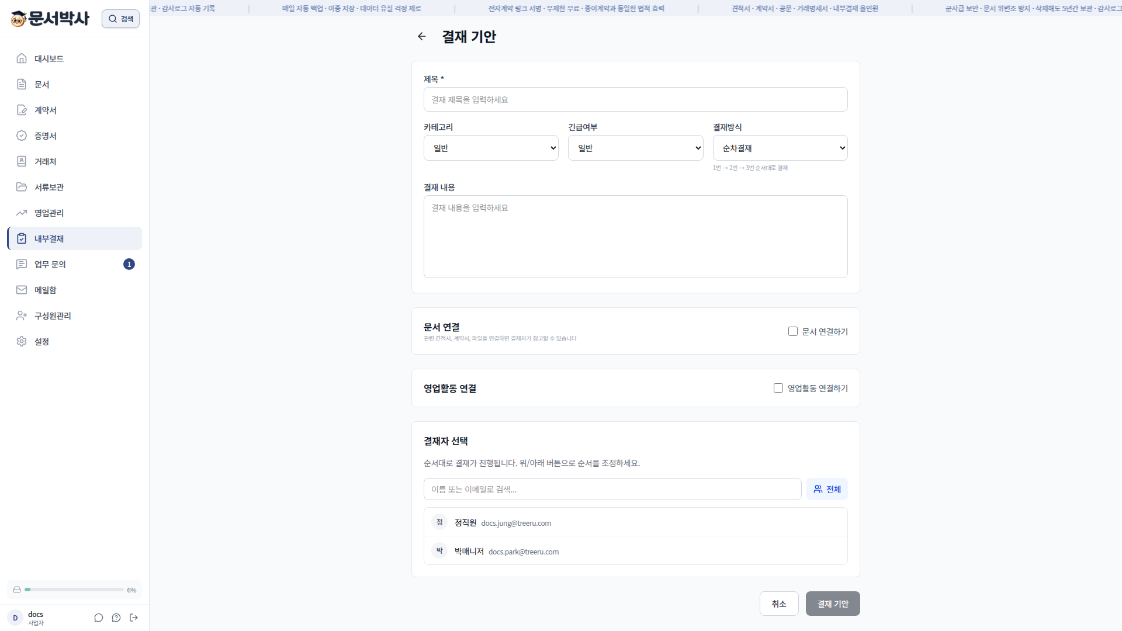
Task: Enable the 문서 연결하기 checkbox
Action: pyautogui.click(x=793, y=331)
